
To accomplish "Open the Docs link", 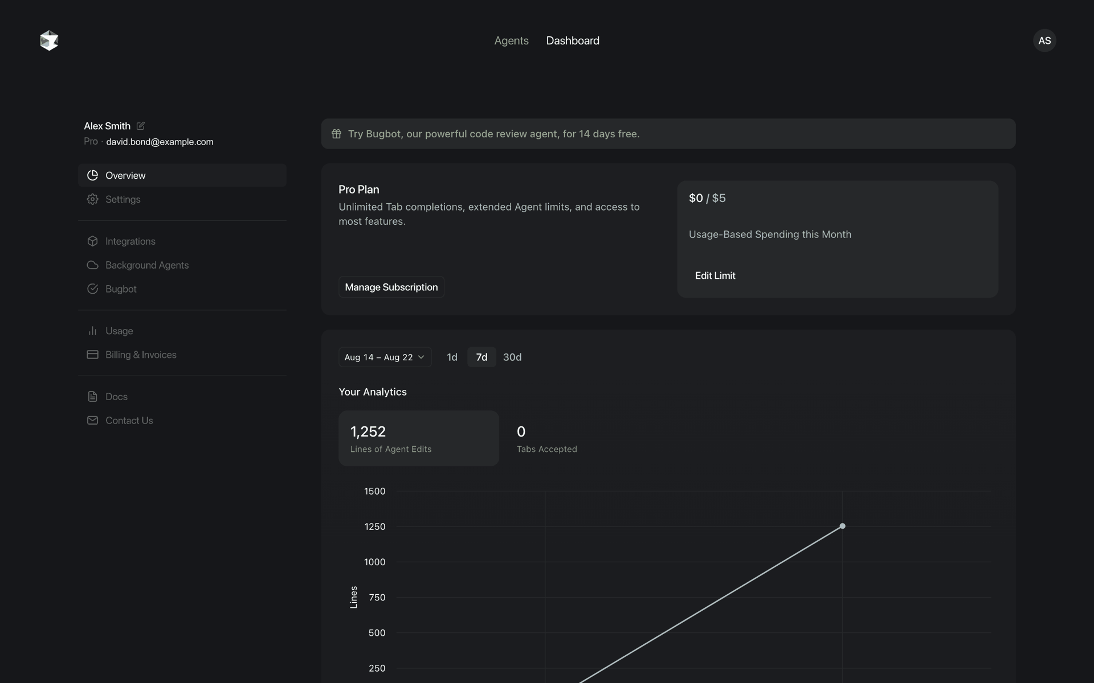I will 182,397.
